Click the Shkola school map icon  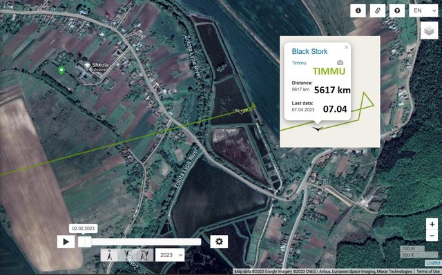click(88, 65)
